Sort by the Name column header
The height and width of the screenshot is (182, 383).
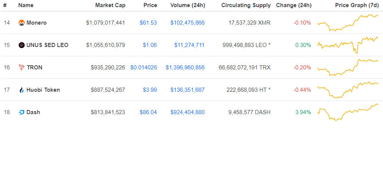tap(26, 5)
